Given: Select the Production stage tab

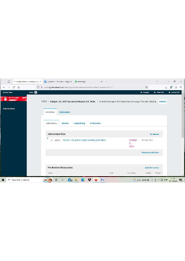Looking at the screenshot, I should [x=95, y=123].
